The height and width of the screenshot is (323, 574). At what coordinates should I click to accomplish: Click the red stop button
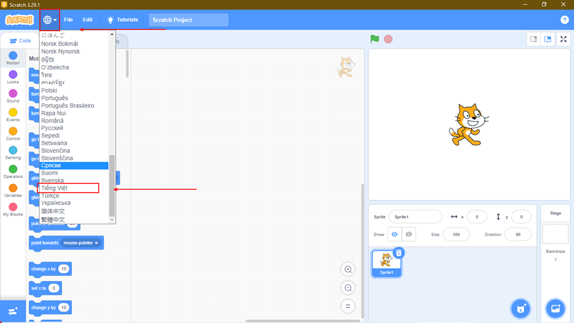click(388, 39)
